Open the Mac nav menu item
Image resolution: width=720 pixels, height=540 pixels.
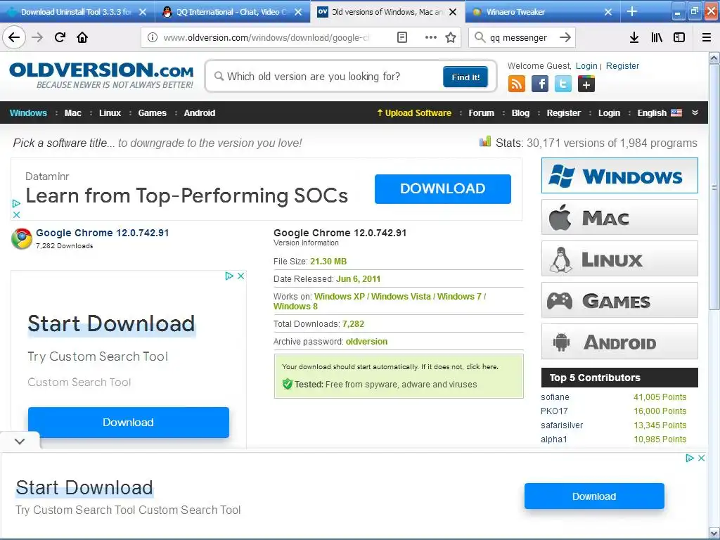tap(73, 113)
